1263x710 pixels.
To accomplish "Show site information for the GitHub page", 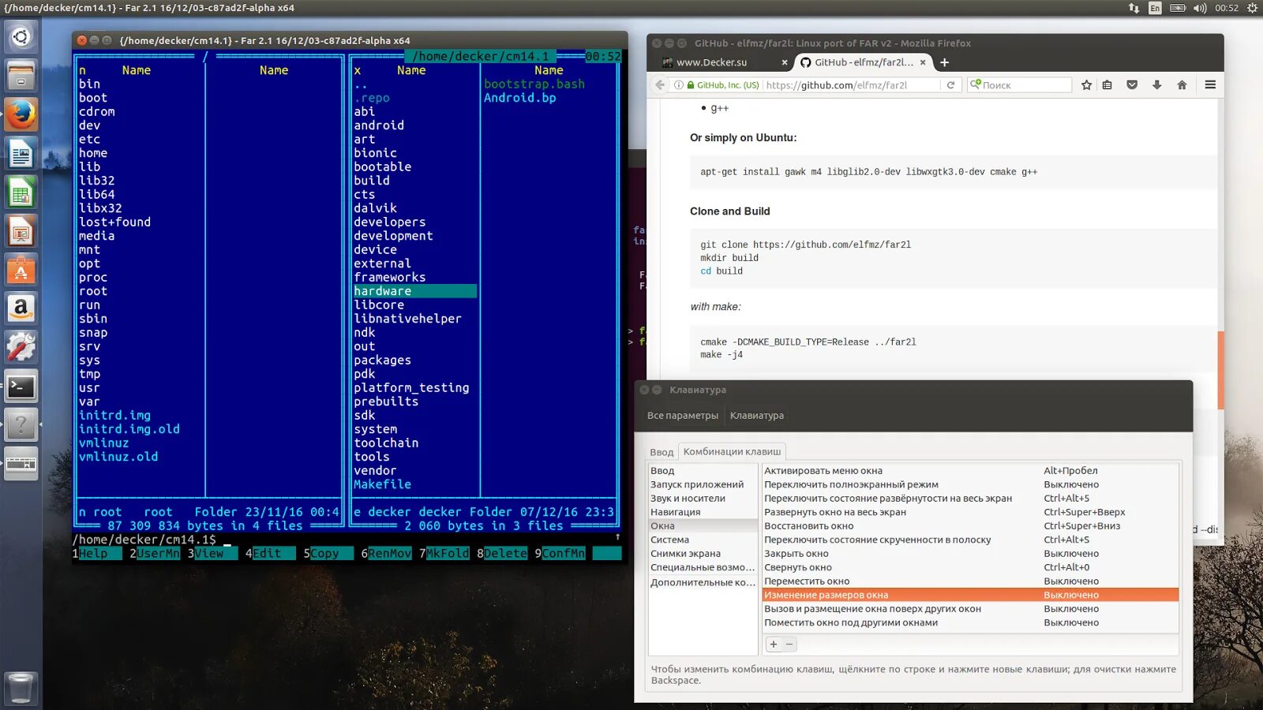I will tap(678, 85).
